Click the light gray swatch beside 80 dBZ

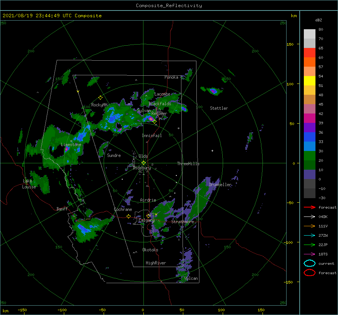tap(309, 34)
